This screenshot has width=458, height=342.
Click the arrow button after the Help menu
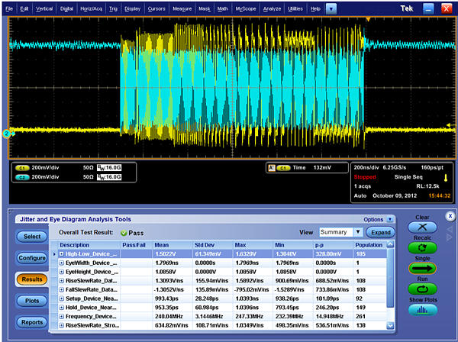330,8
